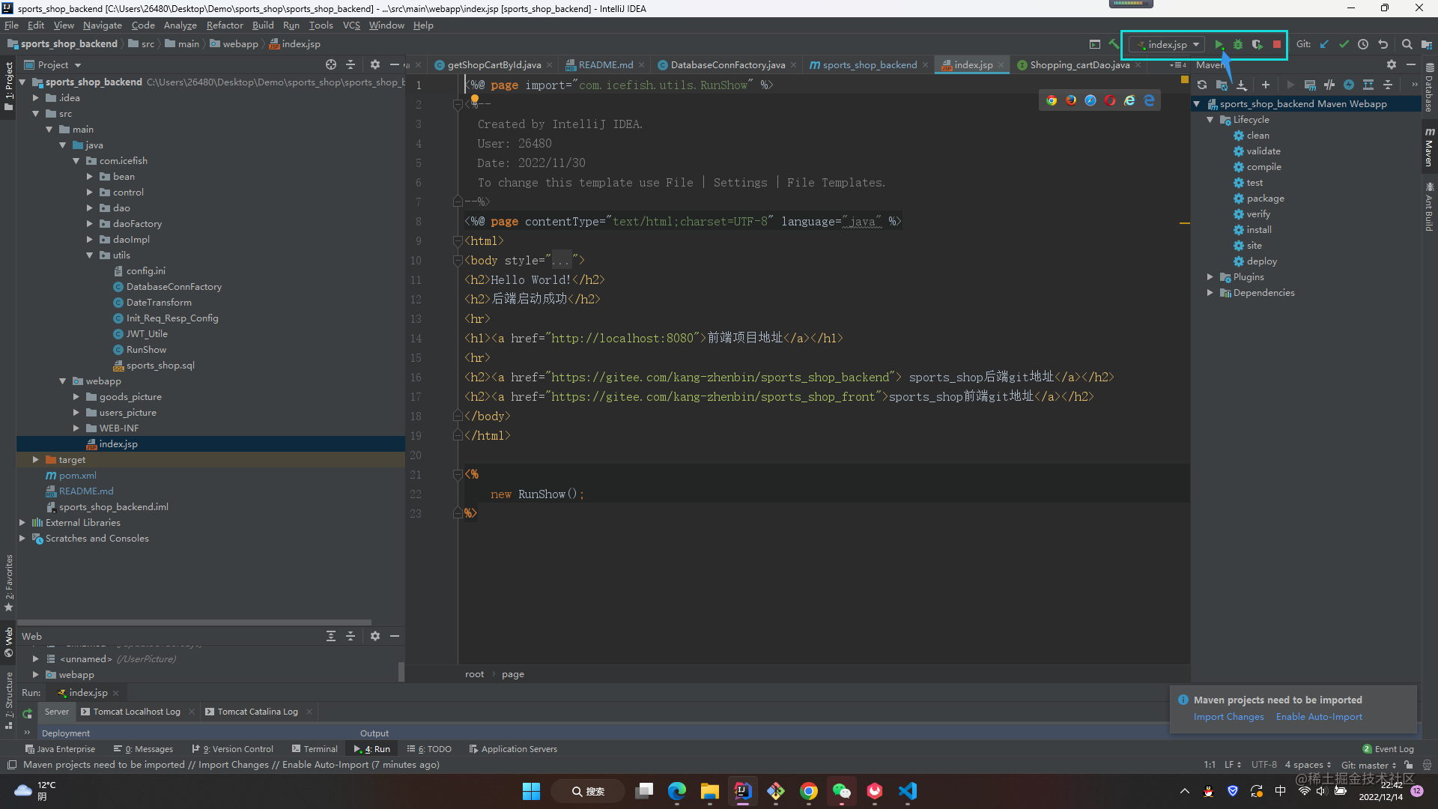Open in Chrome browser icon in editor
The width and height of the screenshot is (1438, 809).
pyautogui.click(x=1052, y=100)
